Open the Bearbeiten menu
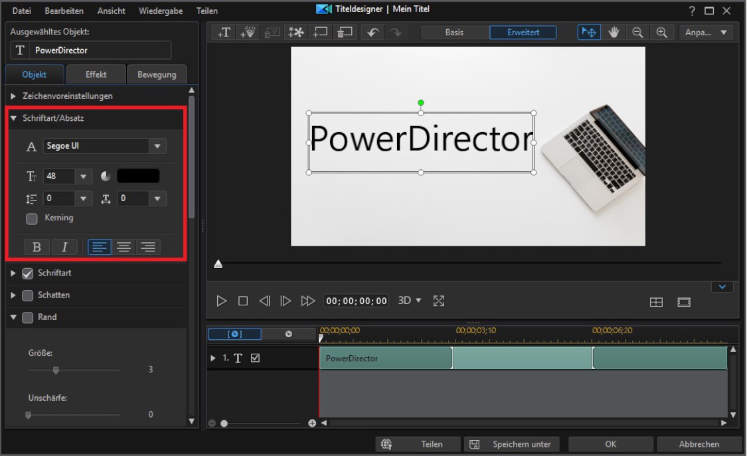 [64, 11]
